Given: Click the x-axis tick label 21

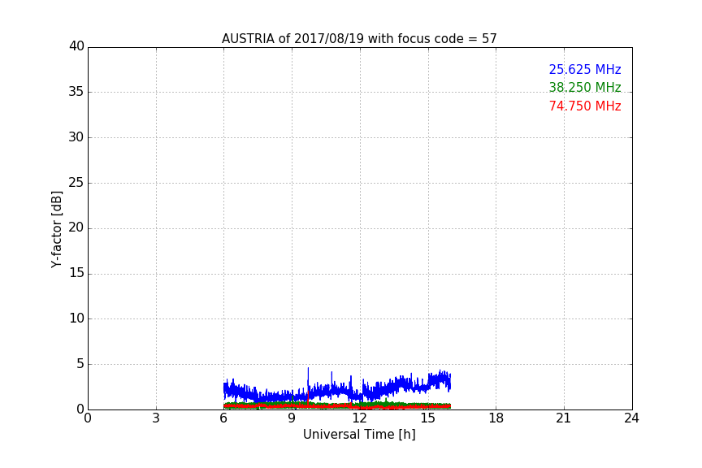Looking at the screenshot, I should pos(564,418).
